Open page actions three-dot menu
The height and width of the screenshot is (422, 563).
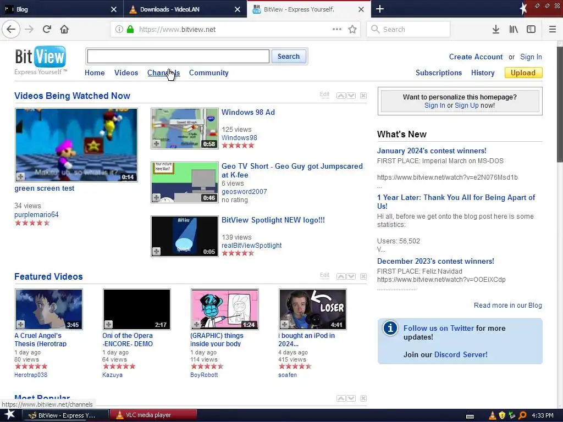pos(337,29)
